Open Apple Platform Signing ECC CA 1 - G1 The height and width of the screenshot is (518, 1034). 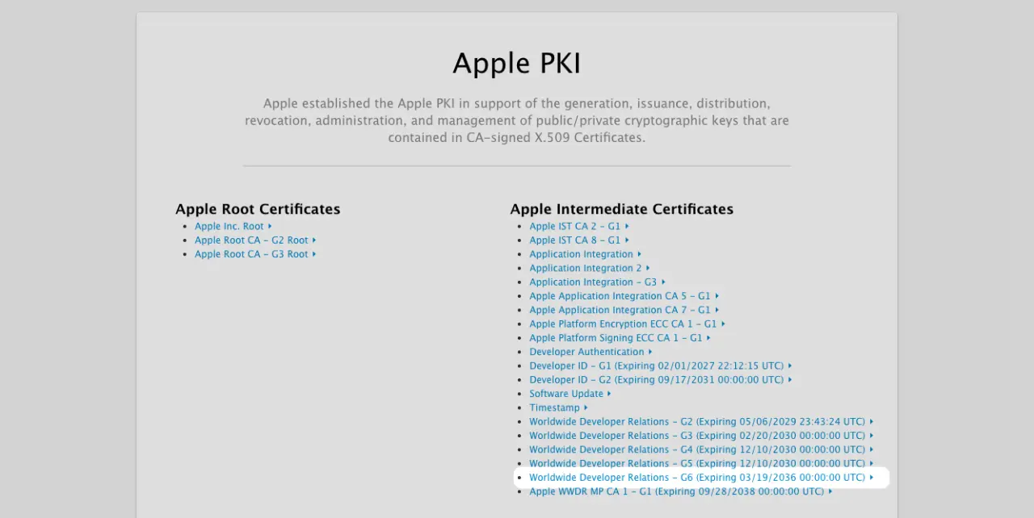620,338
